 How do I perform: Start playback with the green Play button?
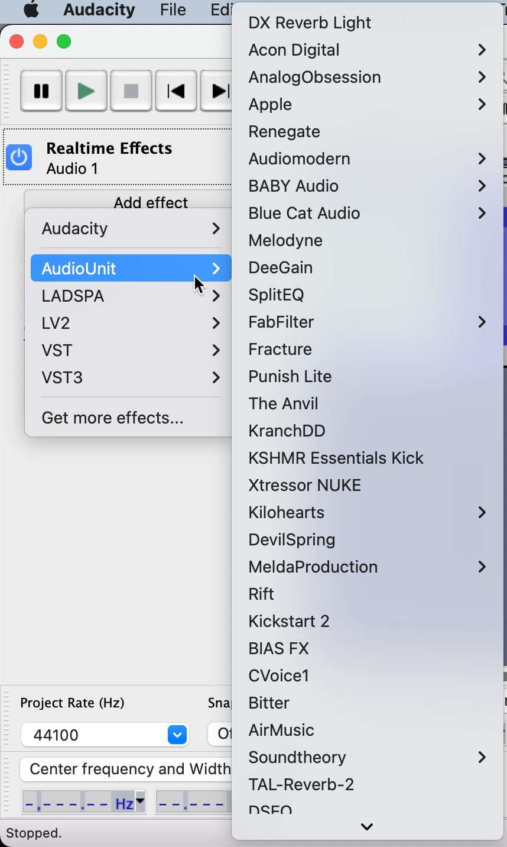point(85,91)
